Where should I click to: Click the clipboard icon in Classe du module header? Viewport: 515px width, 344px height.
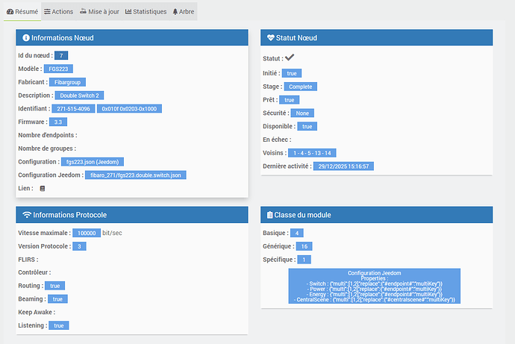pyautogui.click(x=269, y=215)
